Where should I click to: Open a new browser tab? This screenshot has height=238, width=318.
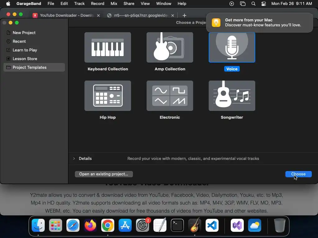[x=184, y=15]
